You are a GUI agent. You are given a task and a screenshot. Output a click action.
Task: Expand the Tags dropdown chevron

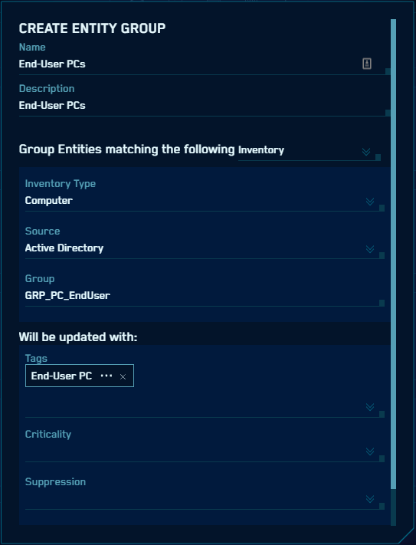[x=370, y=407]
